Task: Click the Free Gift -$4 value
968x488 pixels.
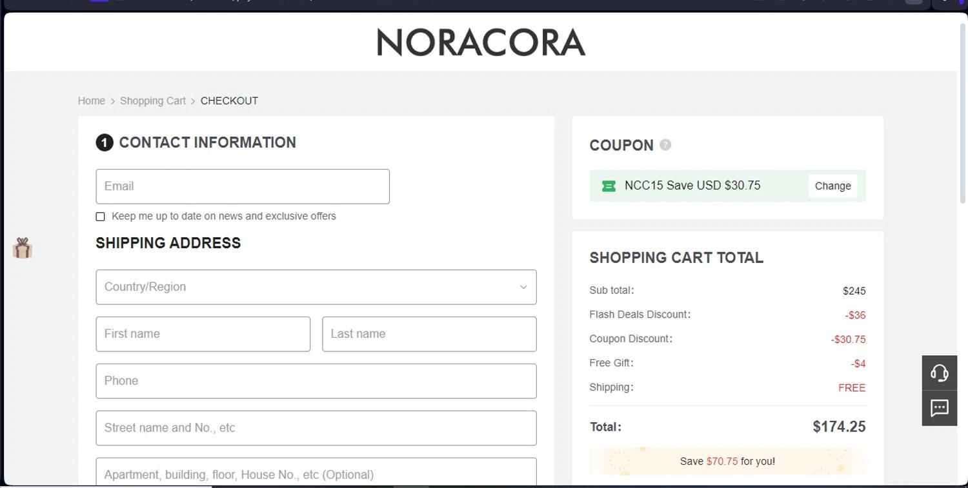Action: [x=858, y=364]
